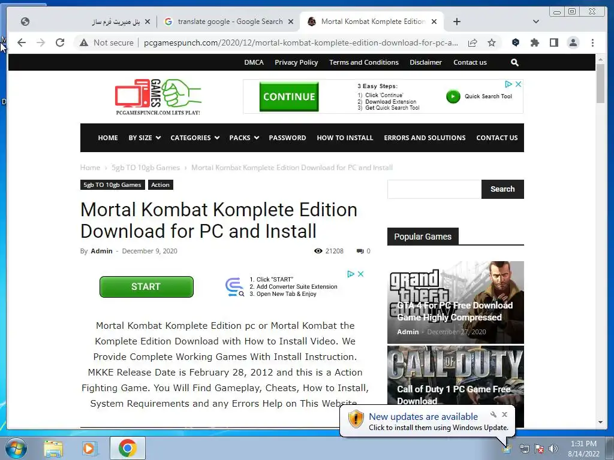The height and width of the screenshot is (460, 614).
Task: Open Windows Explorer from taskbar
Action: coord(53,449)
